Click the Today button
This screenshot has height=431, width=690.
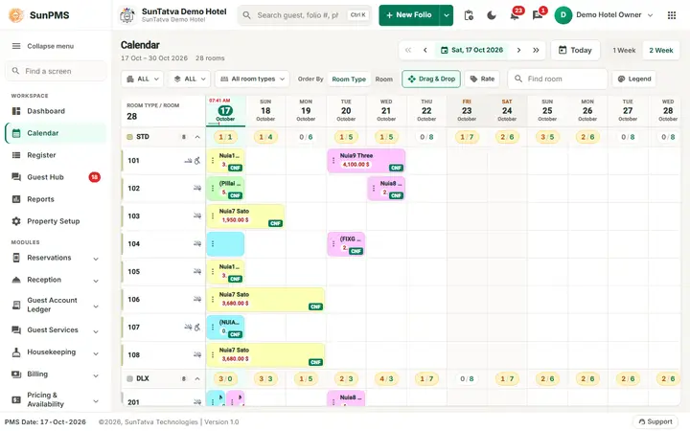pos(575,50)
